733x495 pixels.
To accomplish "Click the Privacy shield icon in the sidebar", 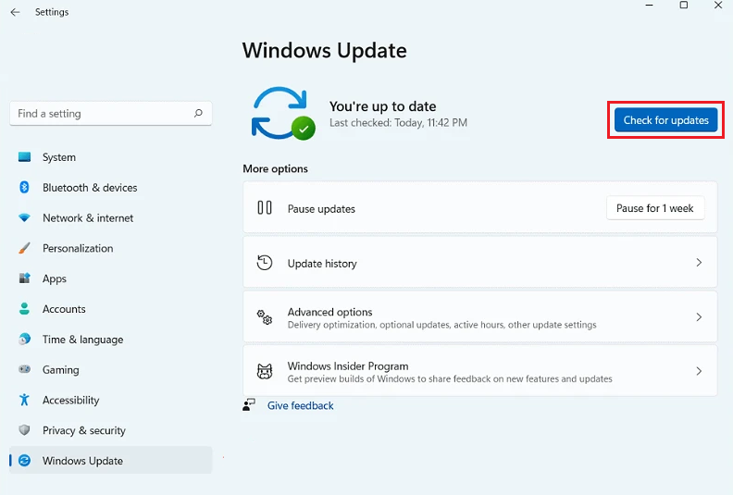I will [x=24, y=430].
